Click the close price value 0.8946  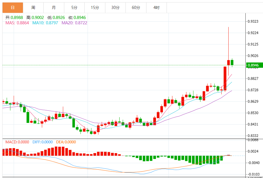tap(80, 18)
